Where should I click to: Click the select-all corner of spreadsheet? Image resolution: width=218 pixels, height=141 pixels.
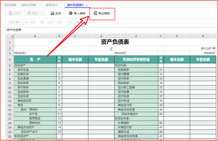coord(10,36)
